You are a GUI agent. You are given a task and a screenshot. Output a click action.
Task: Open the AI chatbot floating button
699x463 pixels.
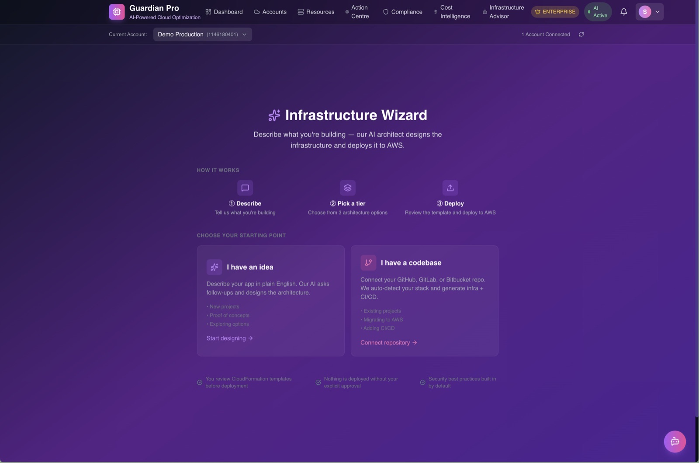tap(675, 442)
